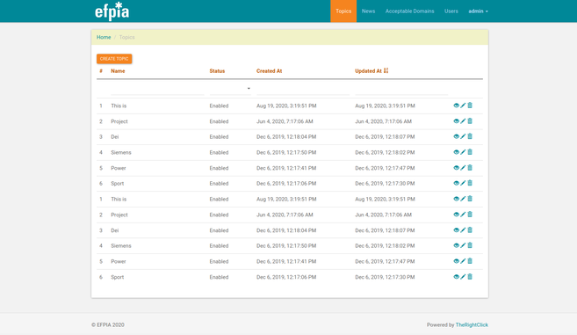Focus the Name filter input field
This screenshot has width=577, height=335.
157,89
